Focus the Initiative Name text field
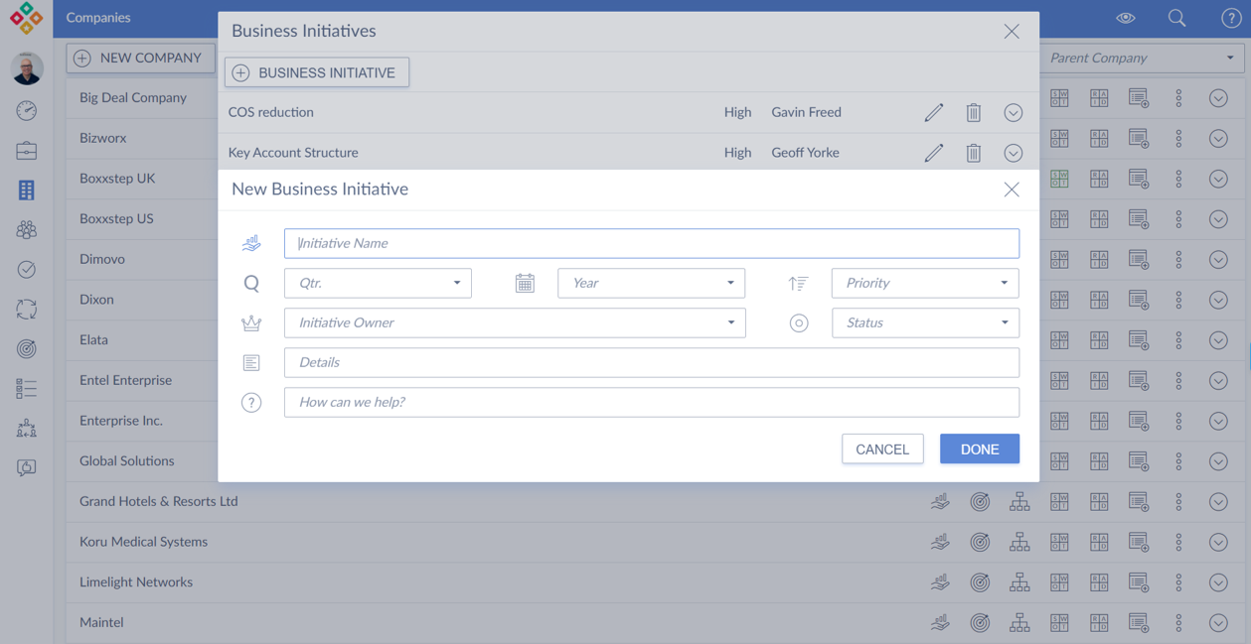Screen dimensions: 1251x644 click(x=651, y=243)
